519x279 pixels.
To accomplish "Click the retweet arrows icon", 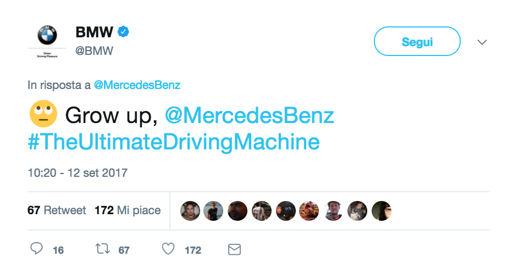I will coord(102,249).
